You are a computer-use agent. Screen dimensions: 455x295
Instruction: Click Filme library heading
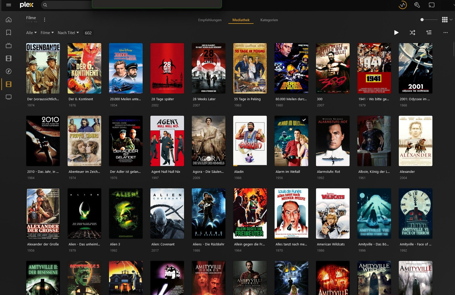pos(31,18)
